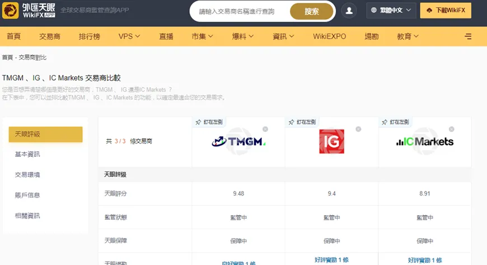Click the 下載WikiFX download button
Screen dimensions: 487x265
[446, 10]
